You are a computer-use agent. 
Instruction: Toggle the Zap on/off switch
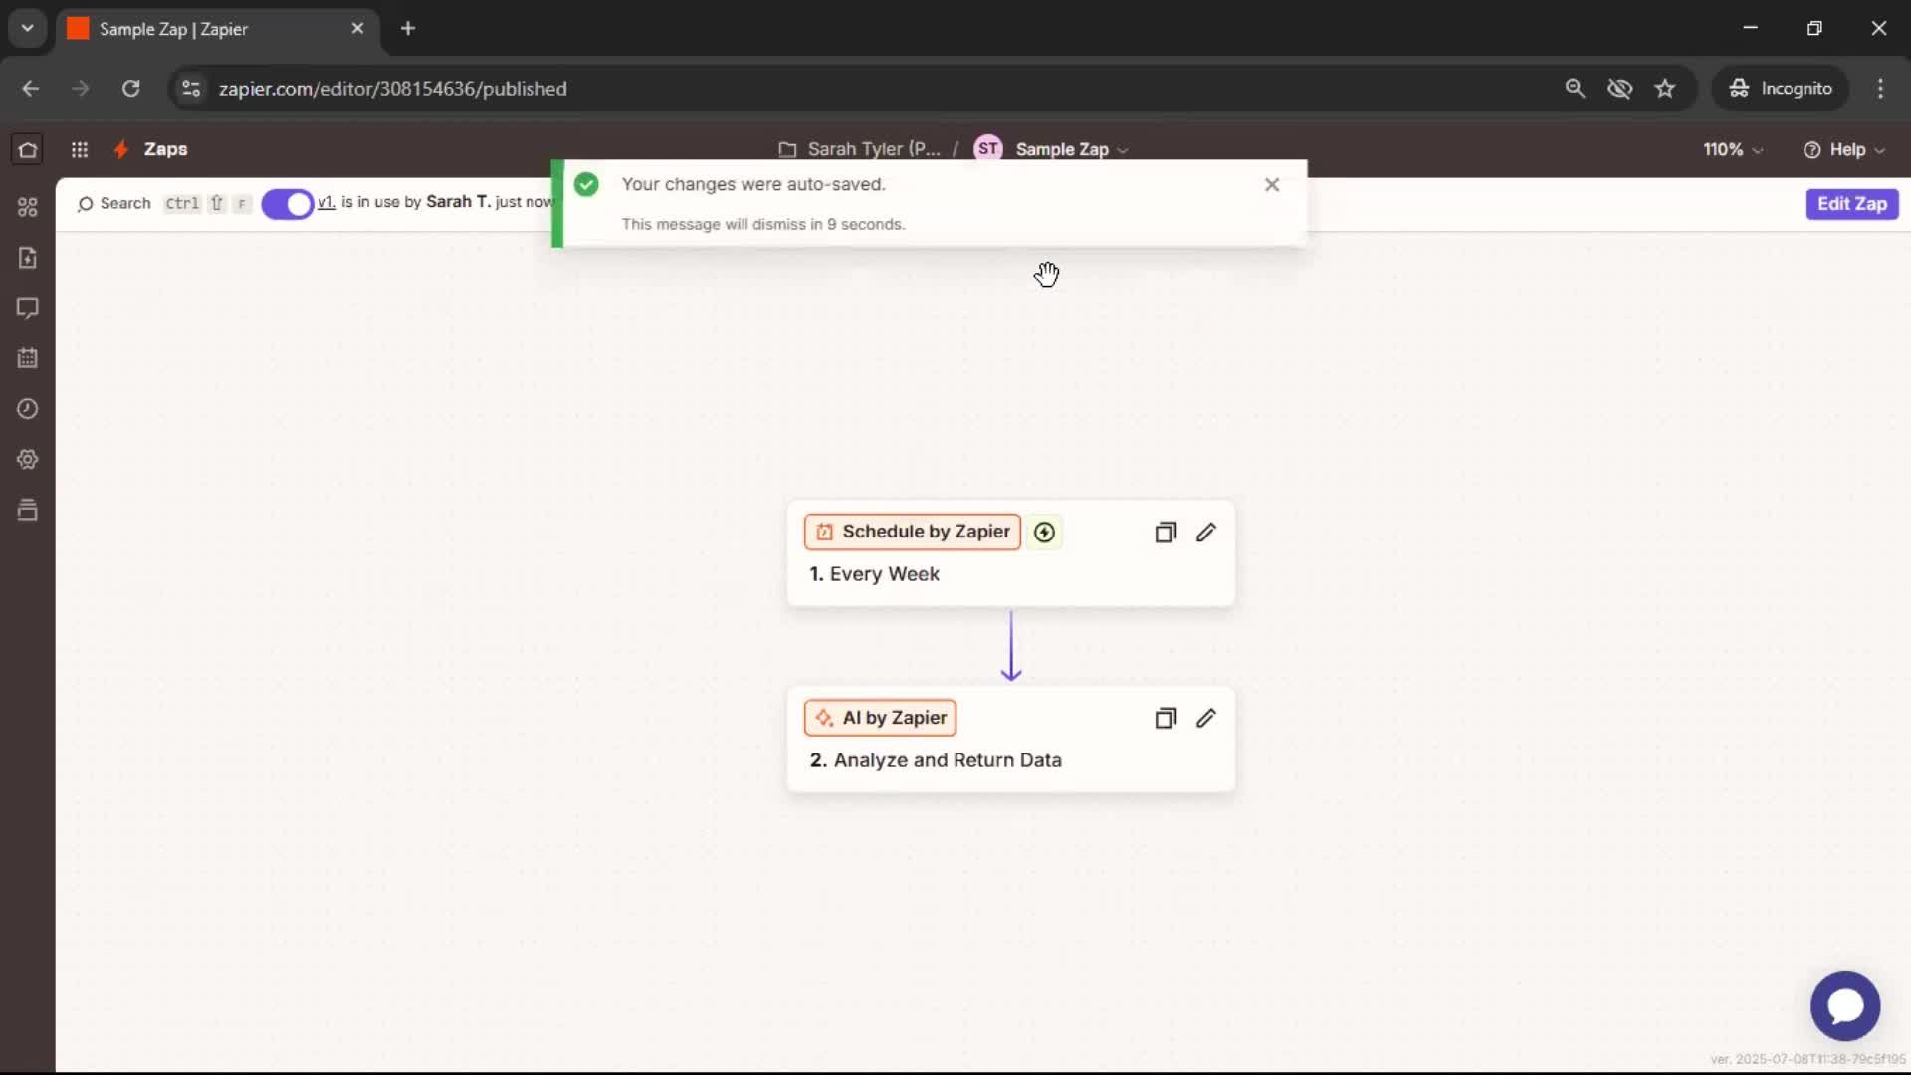[288, 204]
